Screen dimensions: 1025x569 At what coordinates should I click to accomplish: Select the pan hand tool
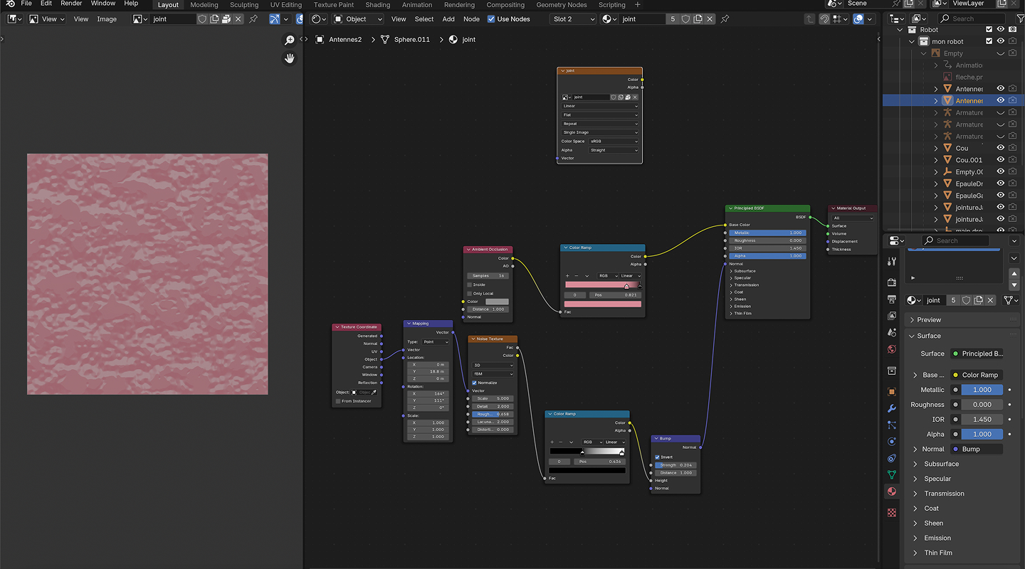290,58
